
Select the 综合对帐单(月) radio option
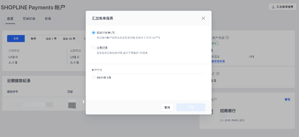(x=93, y=33)
